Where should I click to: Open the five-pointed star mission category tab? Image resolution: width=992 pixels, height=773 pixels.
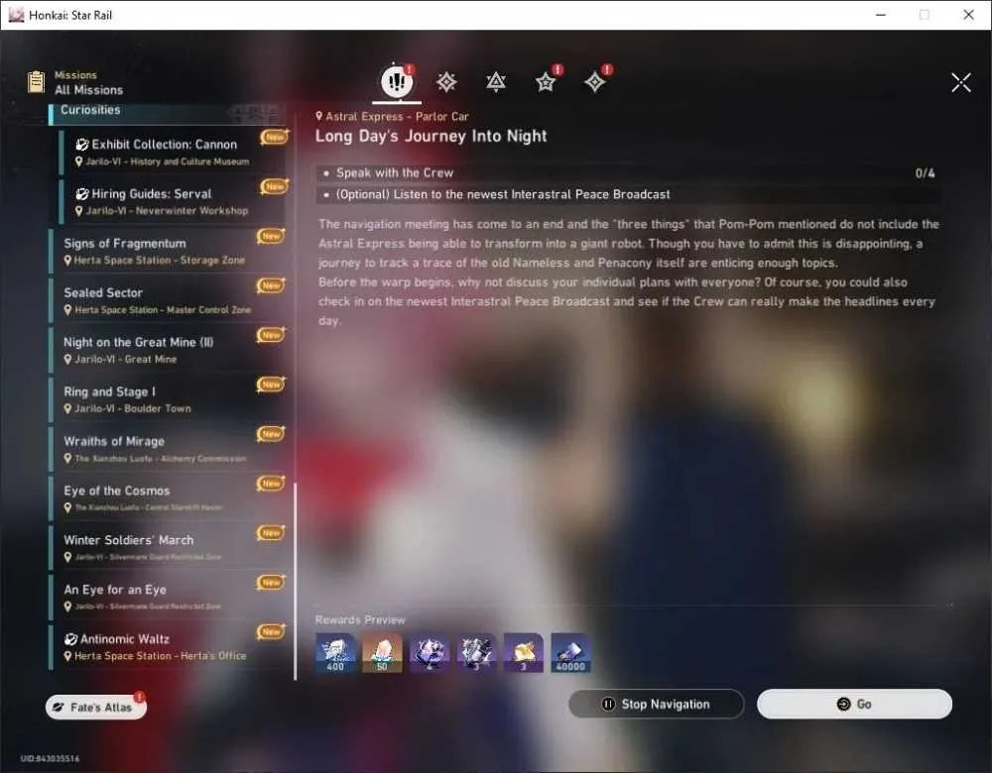pos(546,82)
